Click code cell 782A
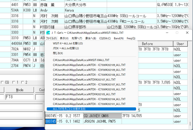 17,49
